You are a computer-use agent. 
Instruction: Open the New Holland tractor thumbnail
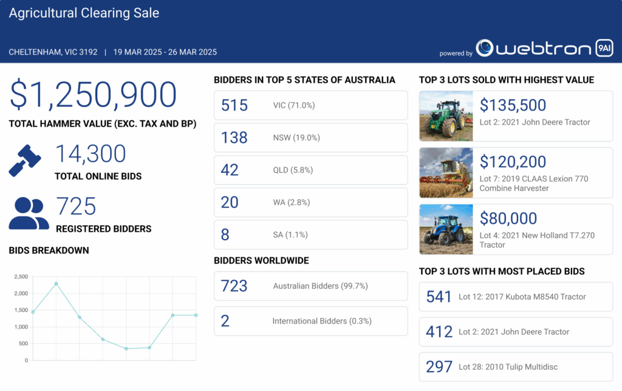[x=446, y=229]
